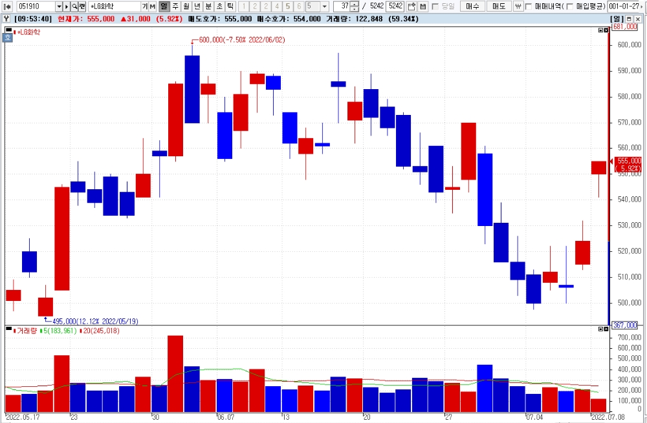Click the 495,000 low price annotation
647x423 pixels.
[95, 321]
